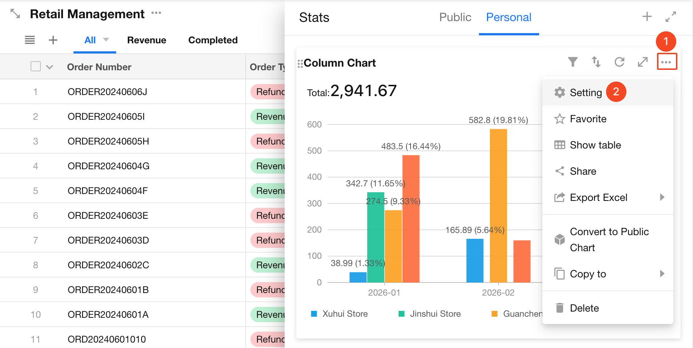Open order ORDER20240606J record
This screenshot has width=693, height=348.
click(x=107, y=92)
